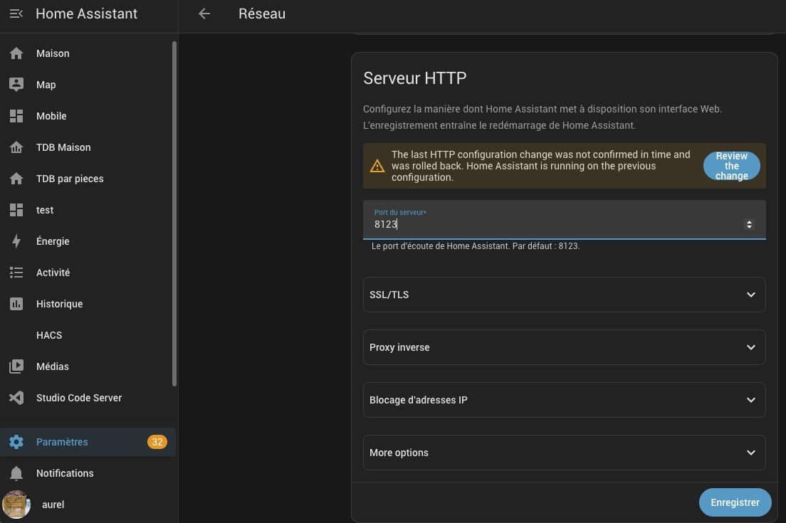Click the port number stepper arrows
786x523 pixels.
(x=749, y=224)
